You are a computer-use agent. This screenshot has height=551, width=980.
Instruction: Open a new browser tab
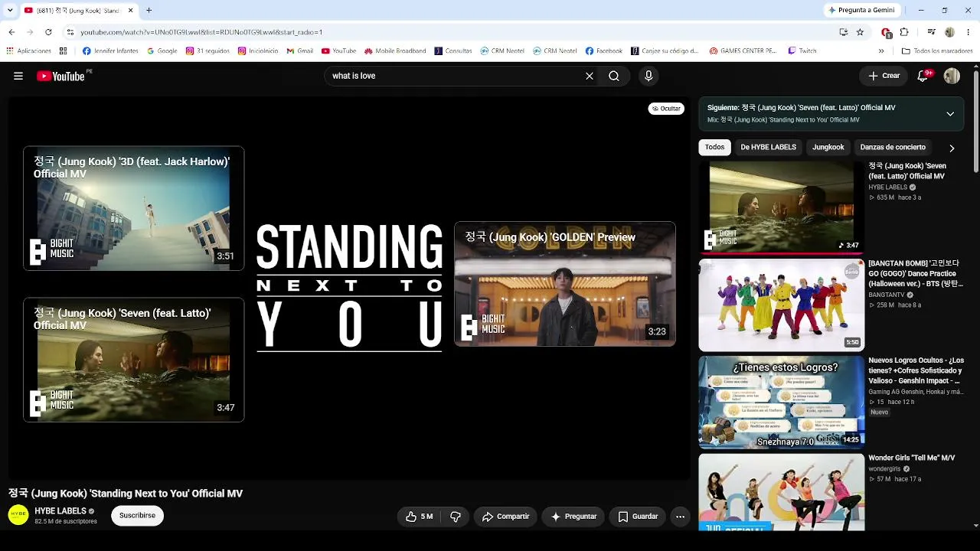(149, 11)
